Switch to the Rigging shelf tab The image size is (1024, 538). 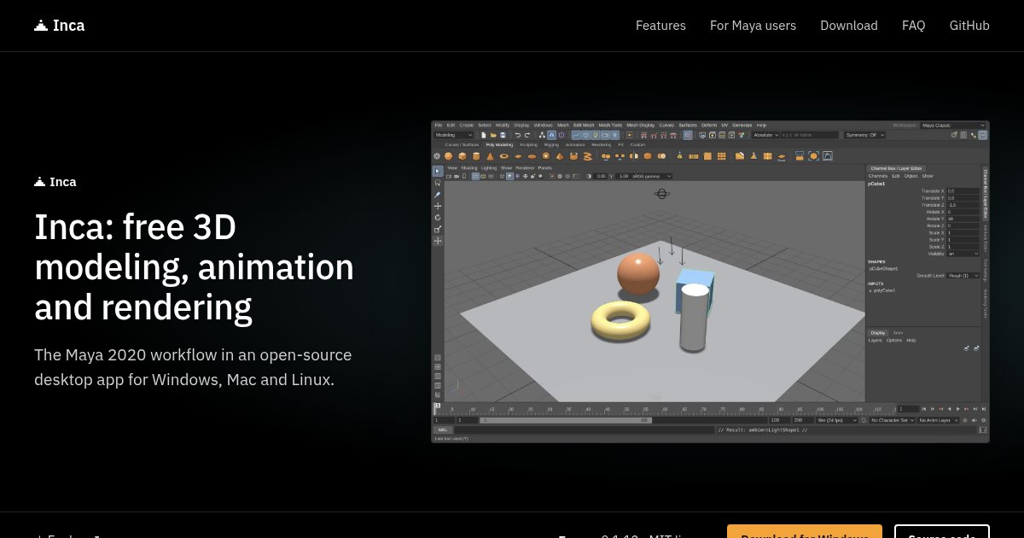(551, 145)
